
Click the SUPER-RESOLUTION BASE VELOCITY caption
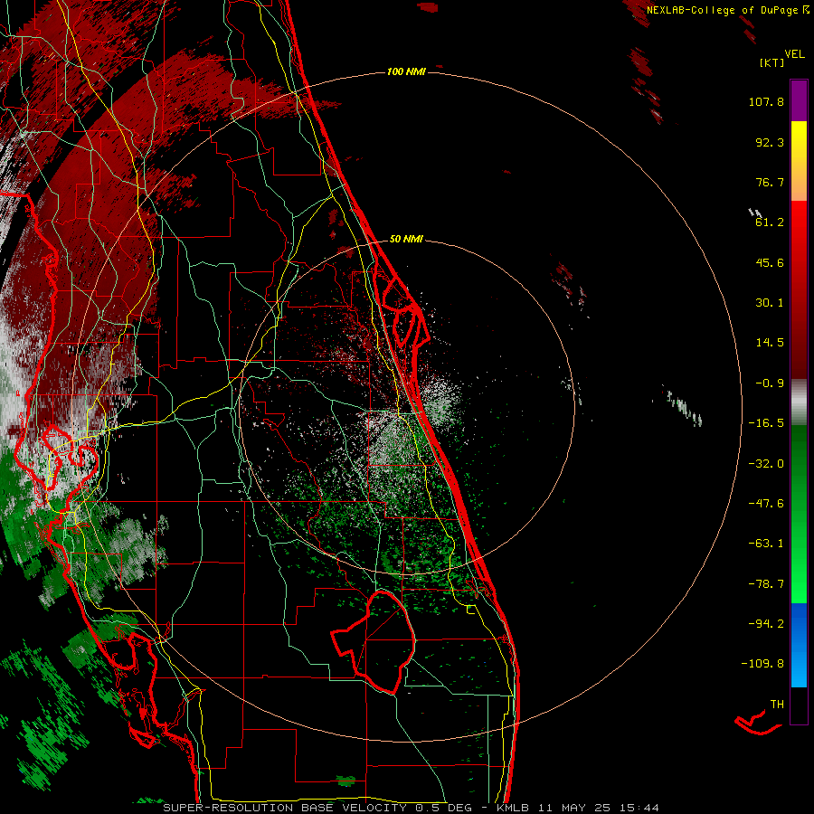click(x=285, y=808)
